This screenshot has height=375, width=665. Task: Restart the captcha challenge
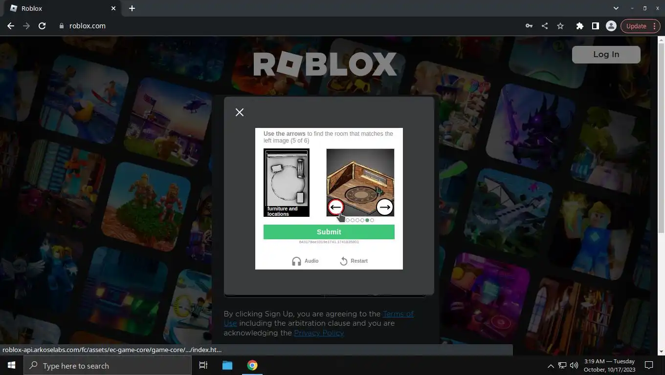[354, 261]
